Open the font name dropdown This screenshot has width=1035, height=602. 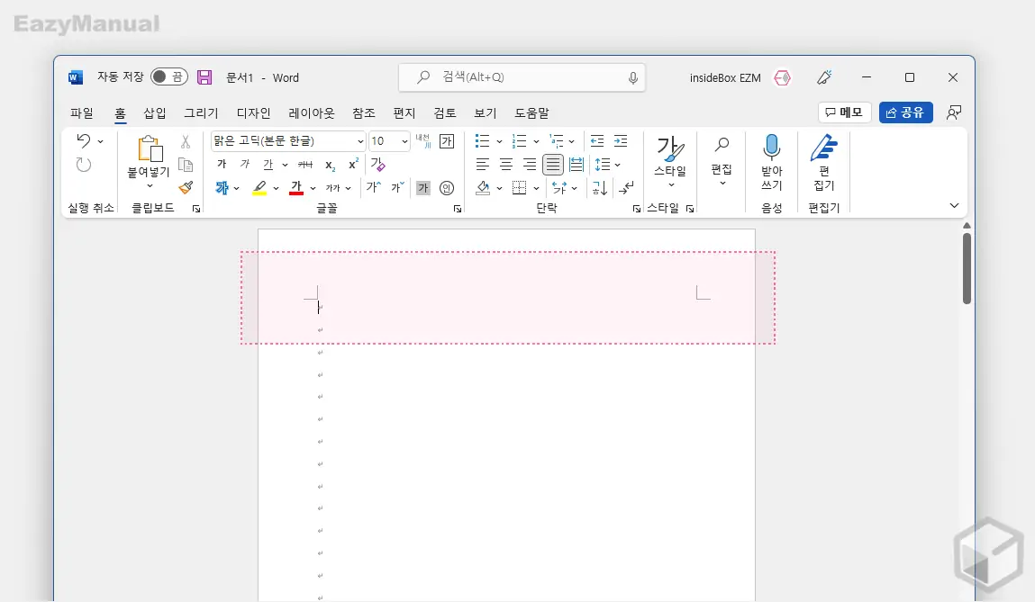[360, 141]
